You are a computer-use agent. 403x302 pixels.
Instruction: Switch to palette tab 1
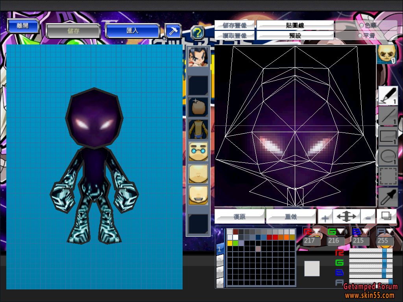point(220,249)
